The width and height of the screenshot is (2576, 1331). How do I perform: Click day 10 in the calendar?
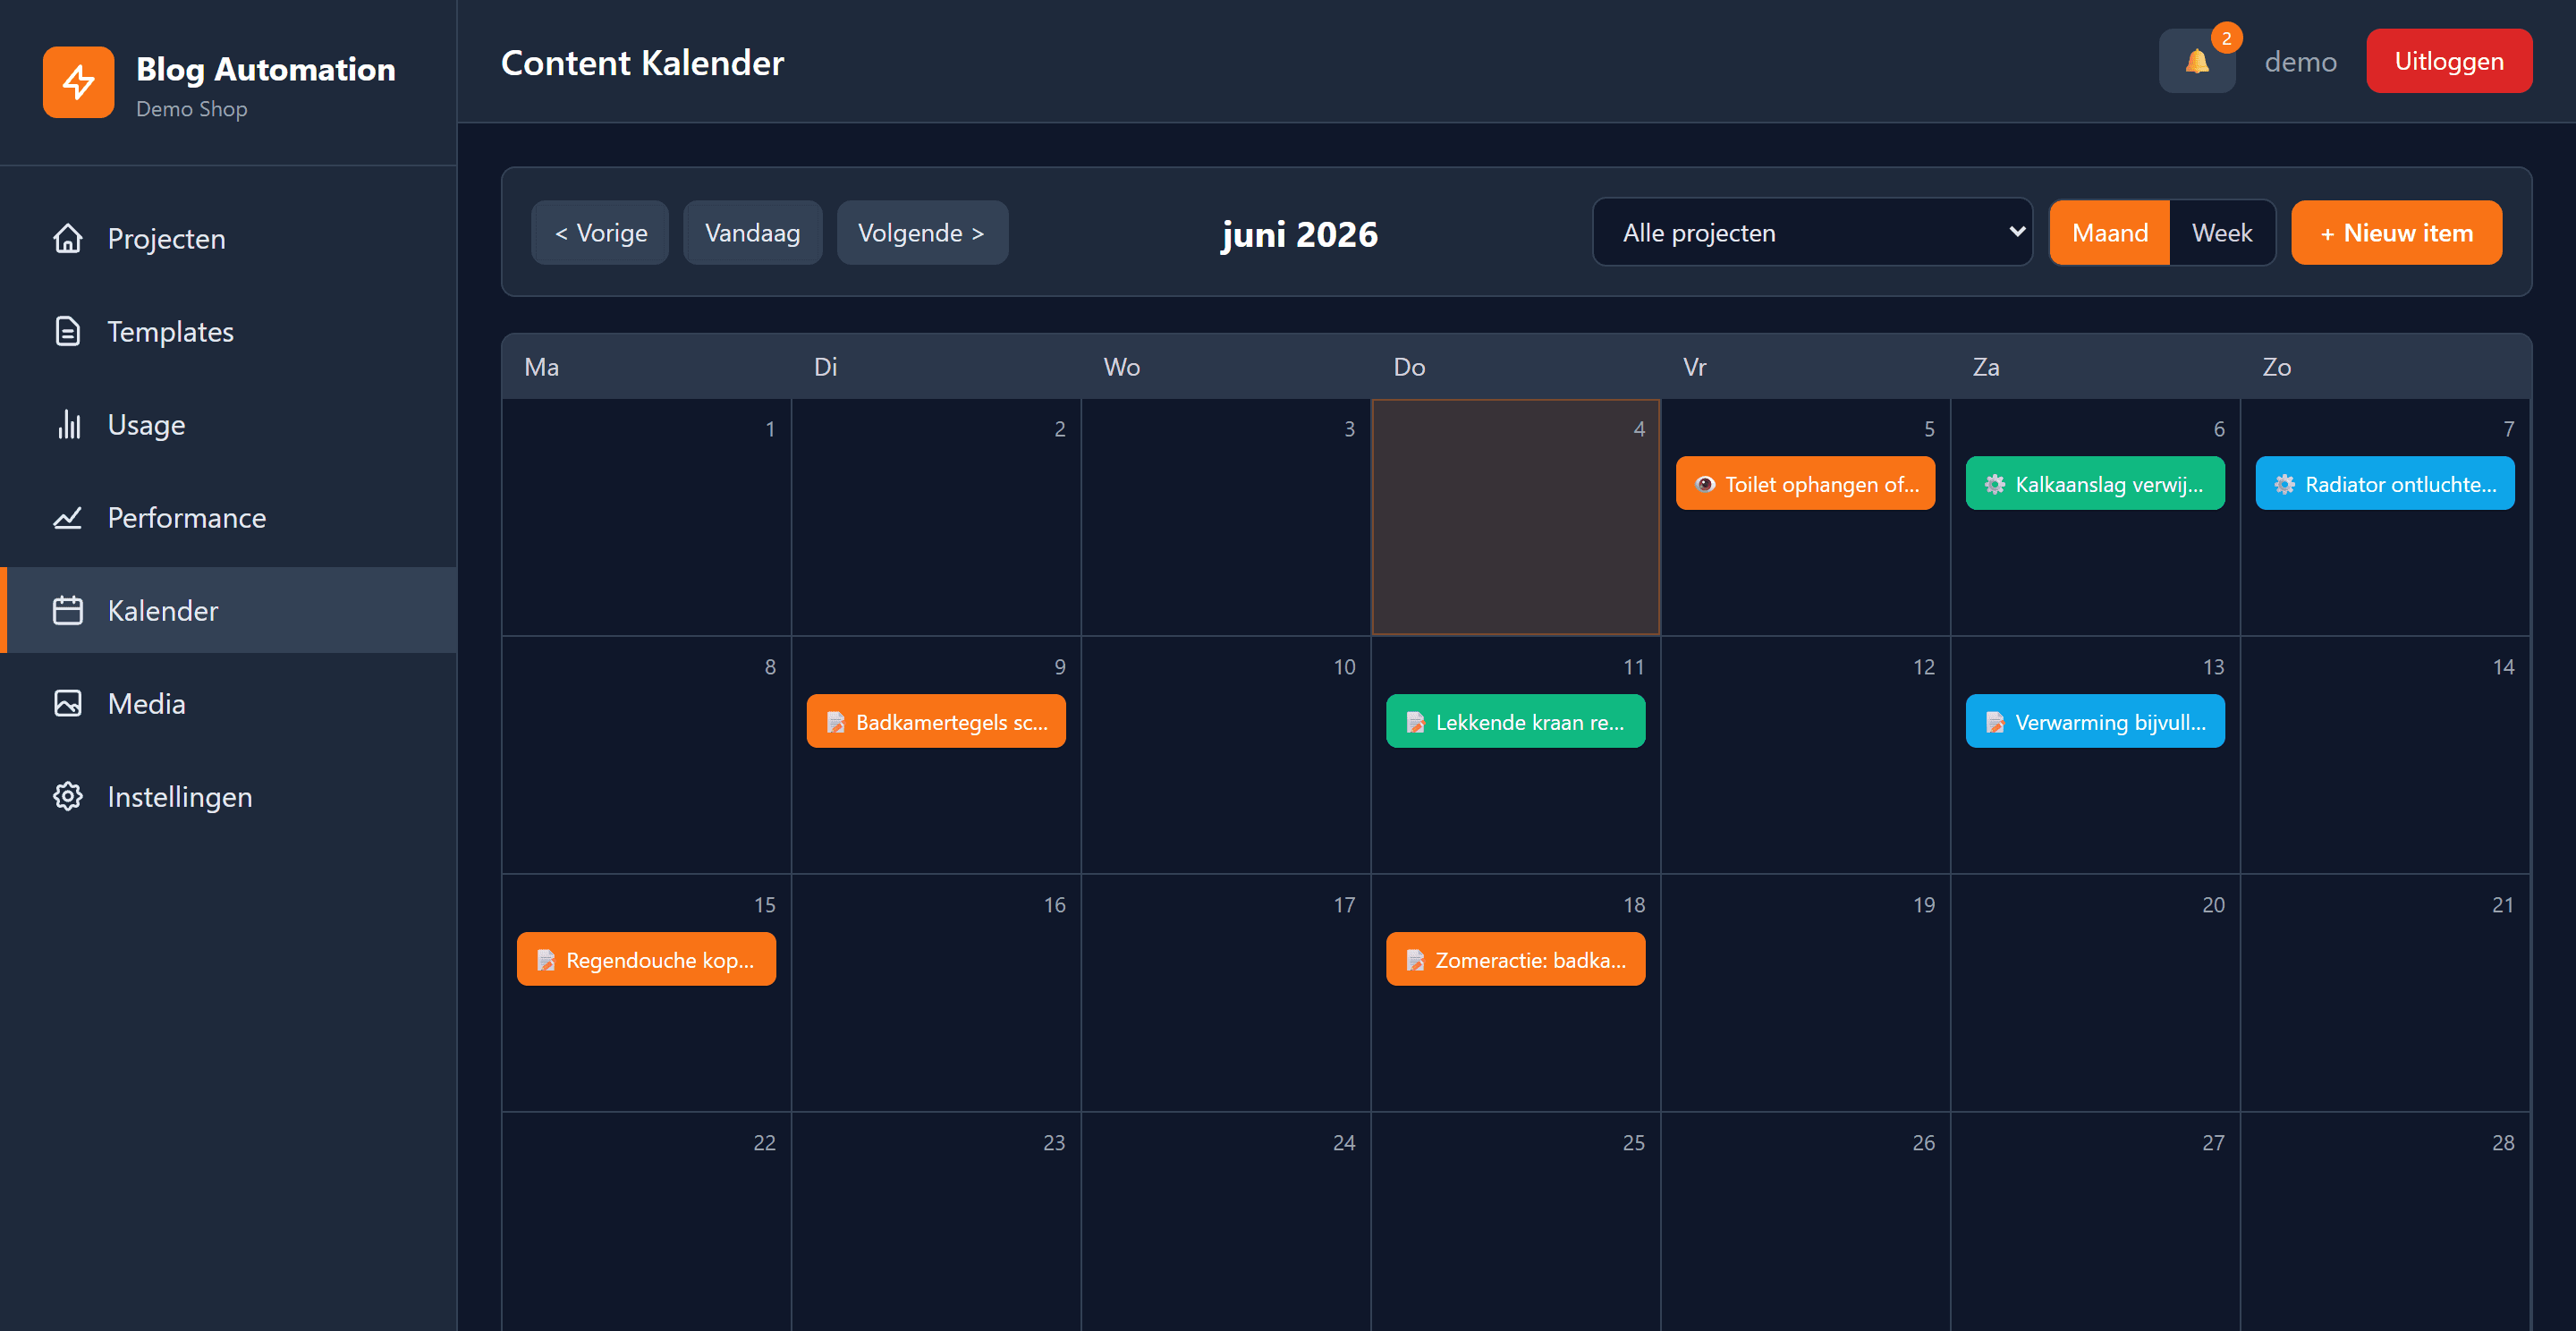(1225, 756)
